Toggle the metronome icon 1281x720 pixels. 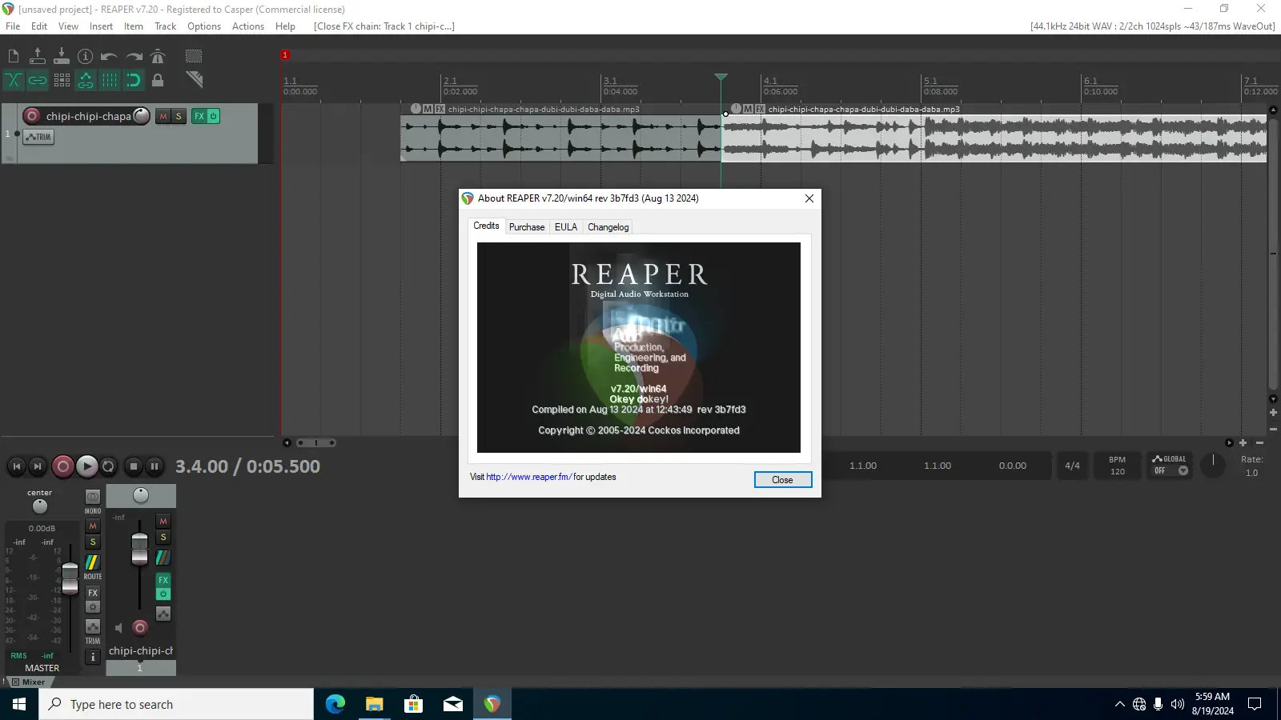[x=158, y=56]
